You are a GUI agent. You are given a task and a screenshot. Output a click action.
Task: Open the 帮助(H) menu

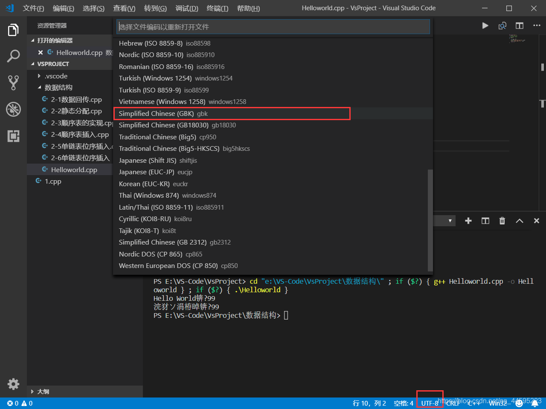pos(248,8)
